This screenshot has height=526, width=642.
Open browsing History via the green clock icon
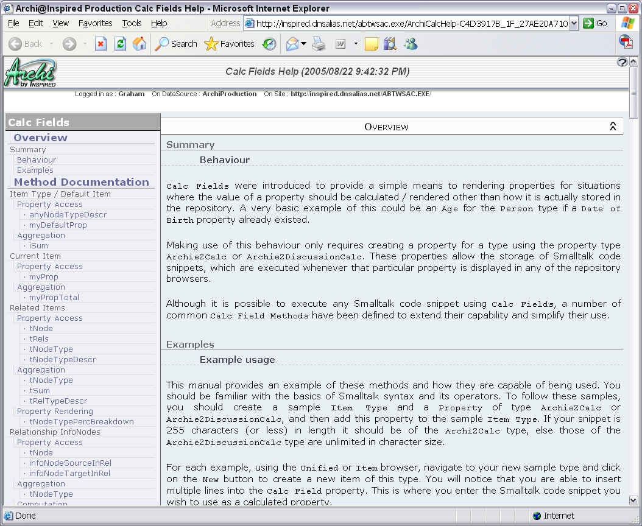pyautogui.click(x=269, y=43)
